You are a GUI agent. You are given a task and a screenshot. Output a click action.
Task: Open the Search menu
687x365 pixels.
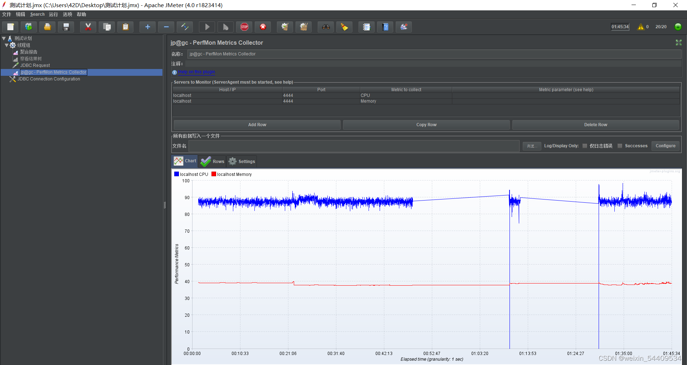pos(37,14)
